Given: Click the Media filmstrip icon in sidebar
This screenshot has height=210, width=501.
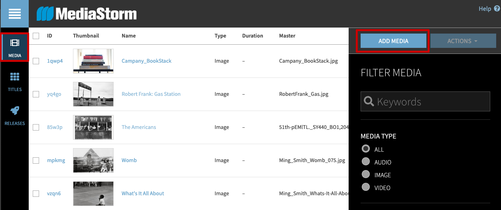Looking at the screenshot, I should coord(14,43).
